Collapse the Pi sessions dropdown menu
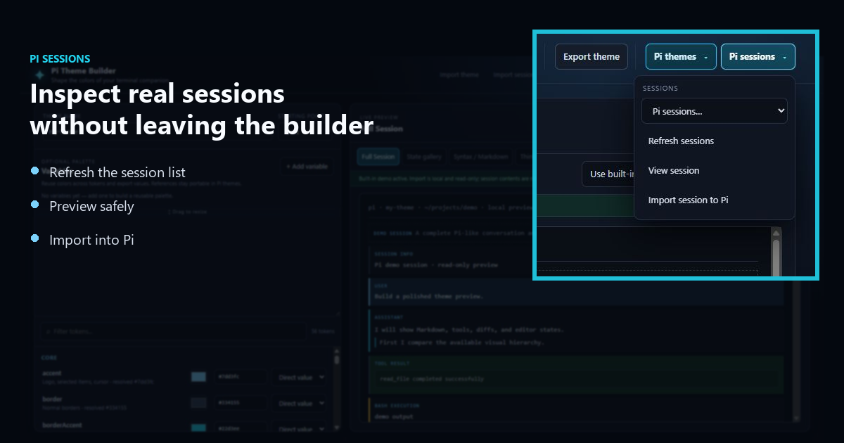844x443 pixels. tap(757, 56)
